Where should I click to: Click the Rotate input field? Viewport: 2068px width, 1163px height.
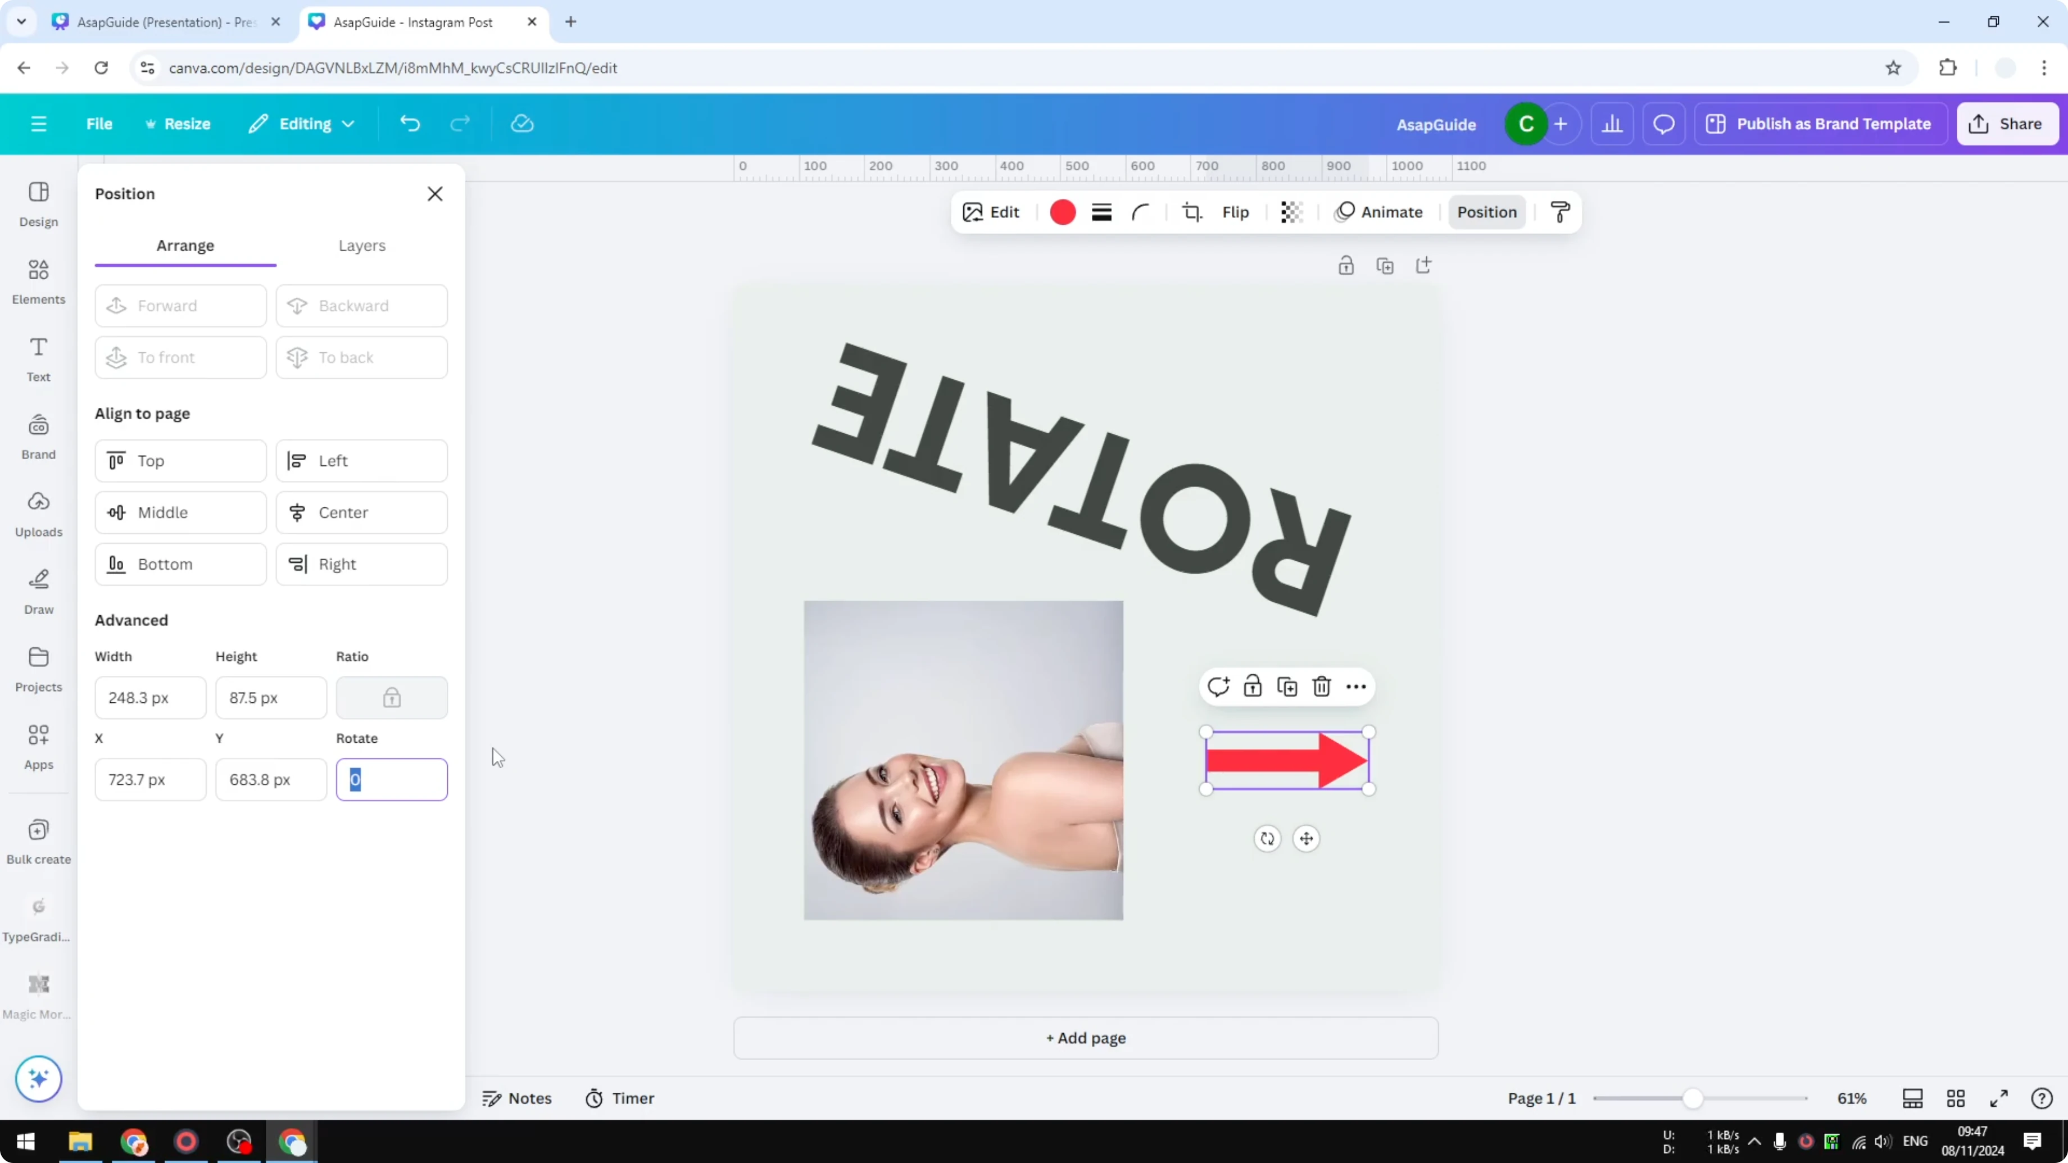coord(392,779)
